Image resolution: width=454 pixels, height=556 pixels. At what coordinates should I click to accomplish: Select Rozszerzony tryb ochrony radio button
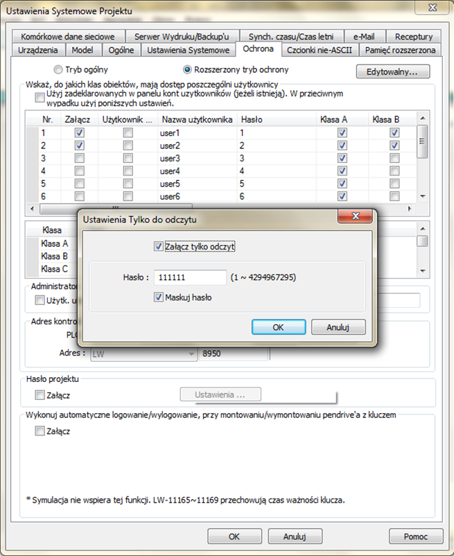pos(187,69)
